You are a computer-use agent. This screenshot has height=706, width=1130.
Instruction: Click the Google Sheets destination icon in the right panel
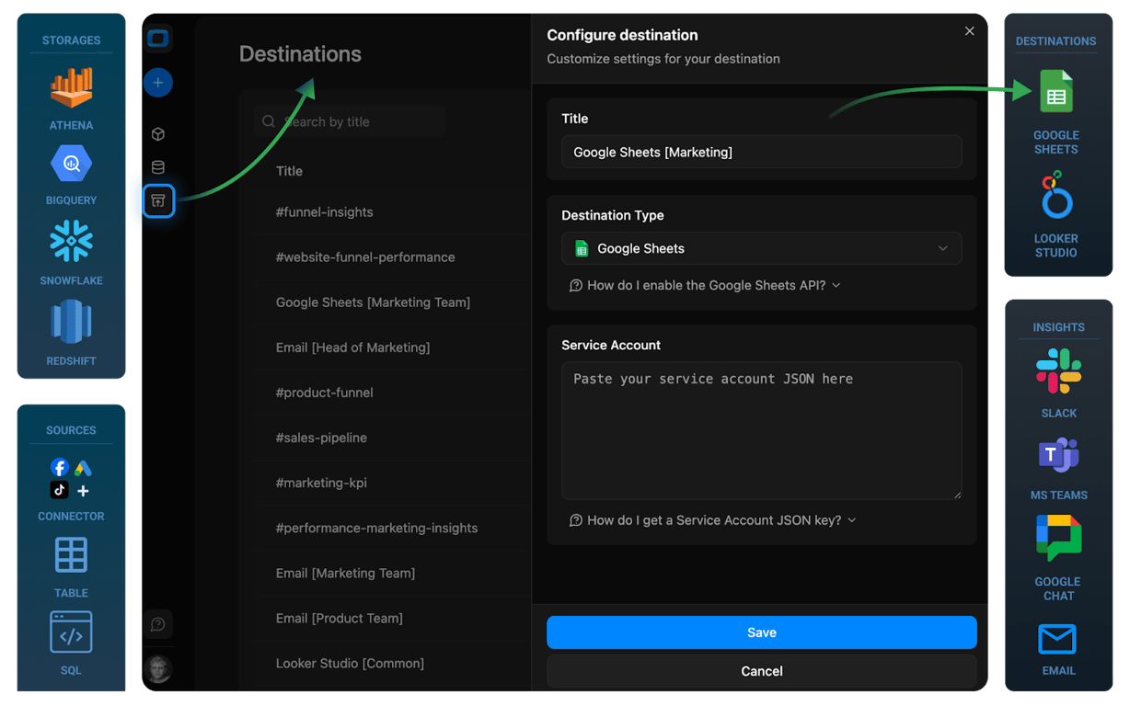tap(1056, 92)
